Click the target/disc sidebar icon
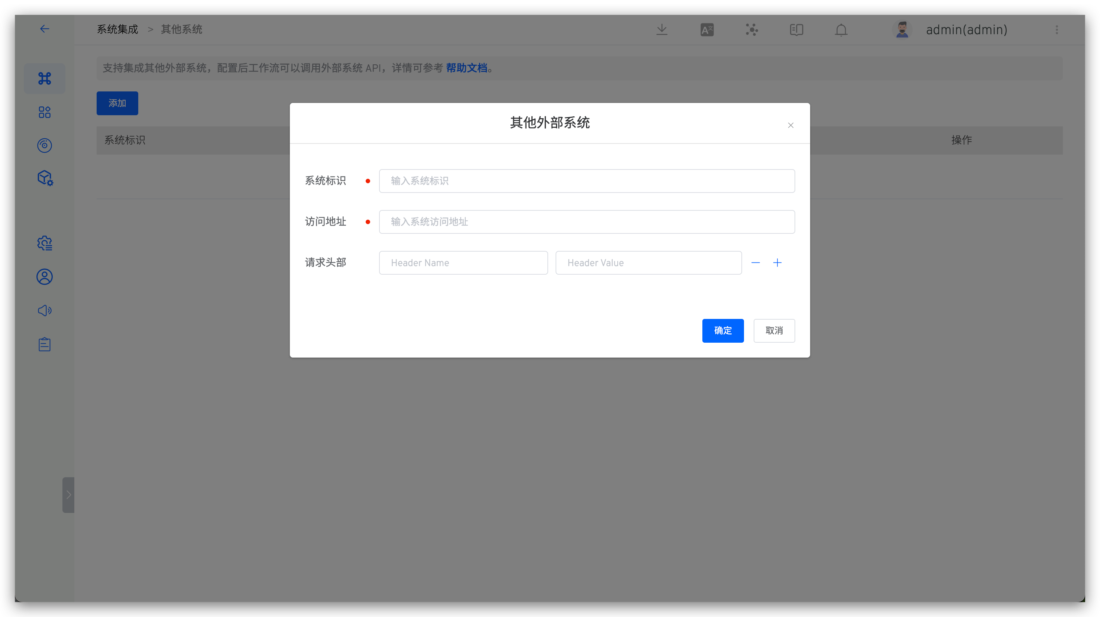This screenshot has height=617, width=1100. click(x=45, y=145)
